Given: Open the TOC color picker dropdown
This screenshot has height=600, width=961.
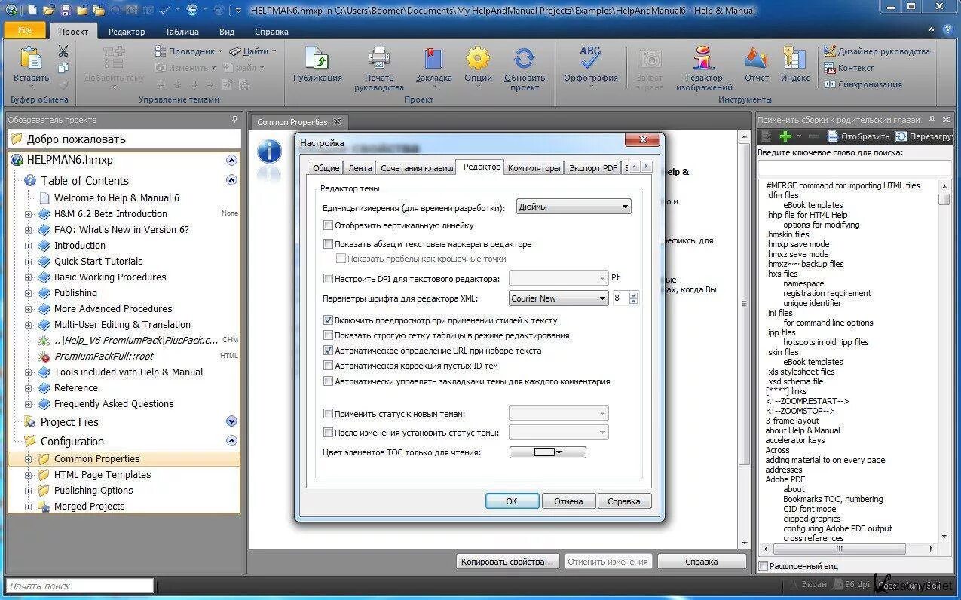Looking at the screenshot, I should coord(548,452).
